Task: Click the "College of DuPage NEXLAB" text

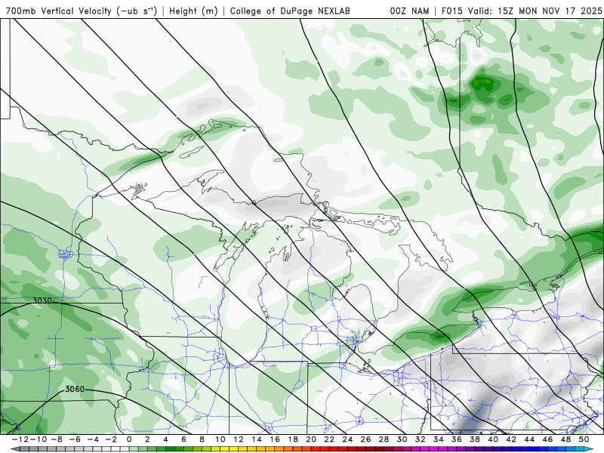Action: point(290,11)
